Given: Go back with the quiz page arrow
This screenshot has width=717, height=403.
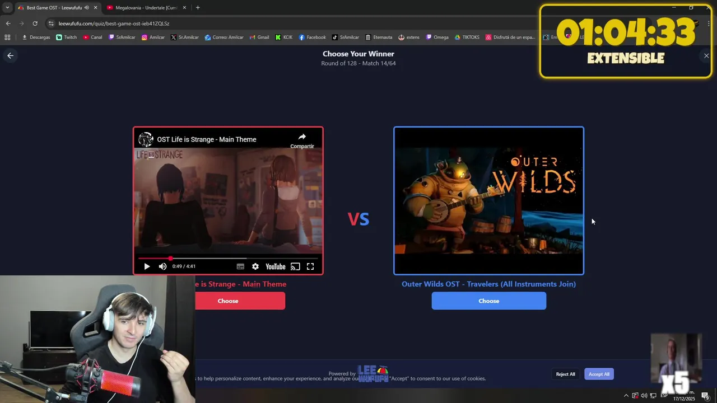Looking at the screenshot, I should tap(10, 55).
